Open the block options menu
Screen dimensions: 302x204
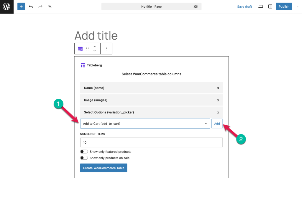point(106,49)
